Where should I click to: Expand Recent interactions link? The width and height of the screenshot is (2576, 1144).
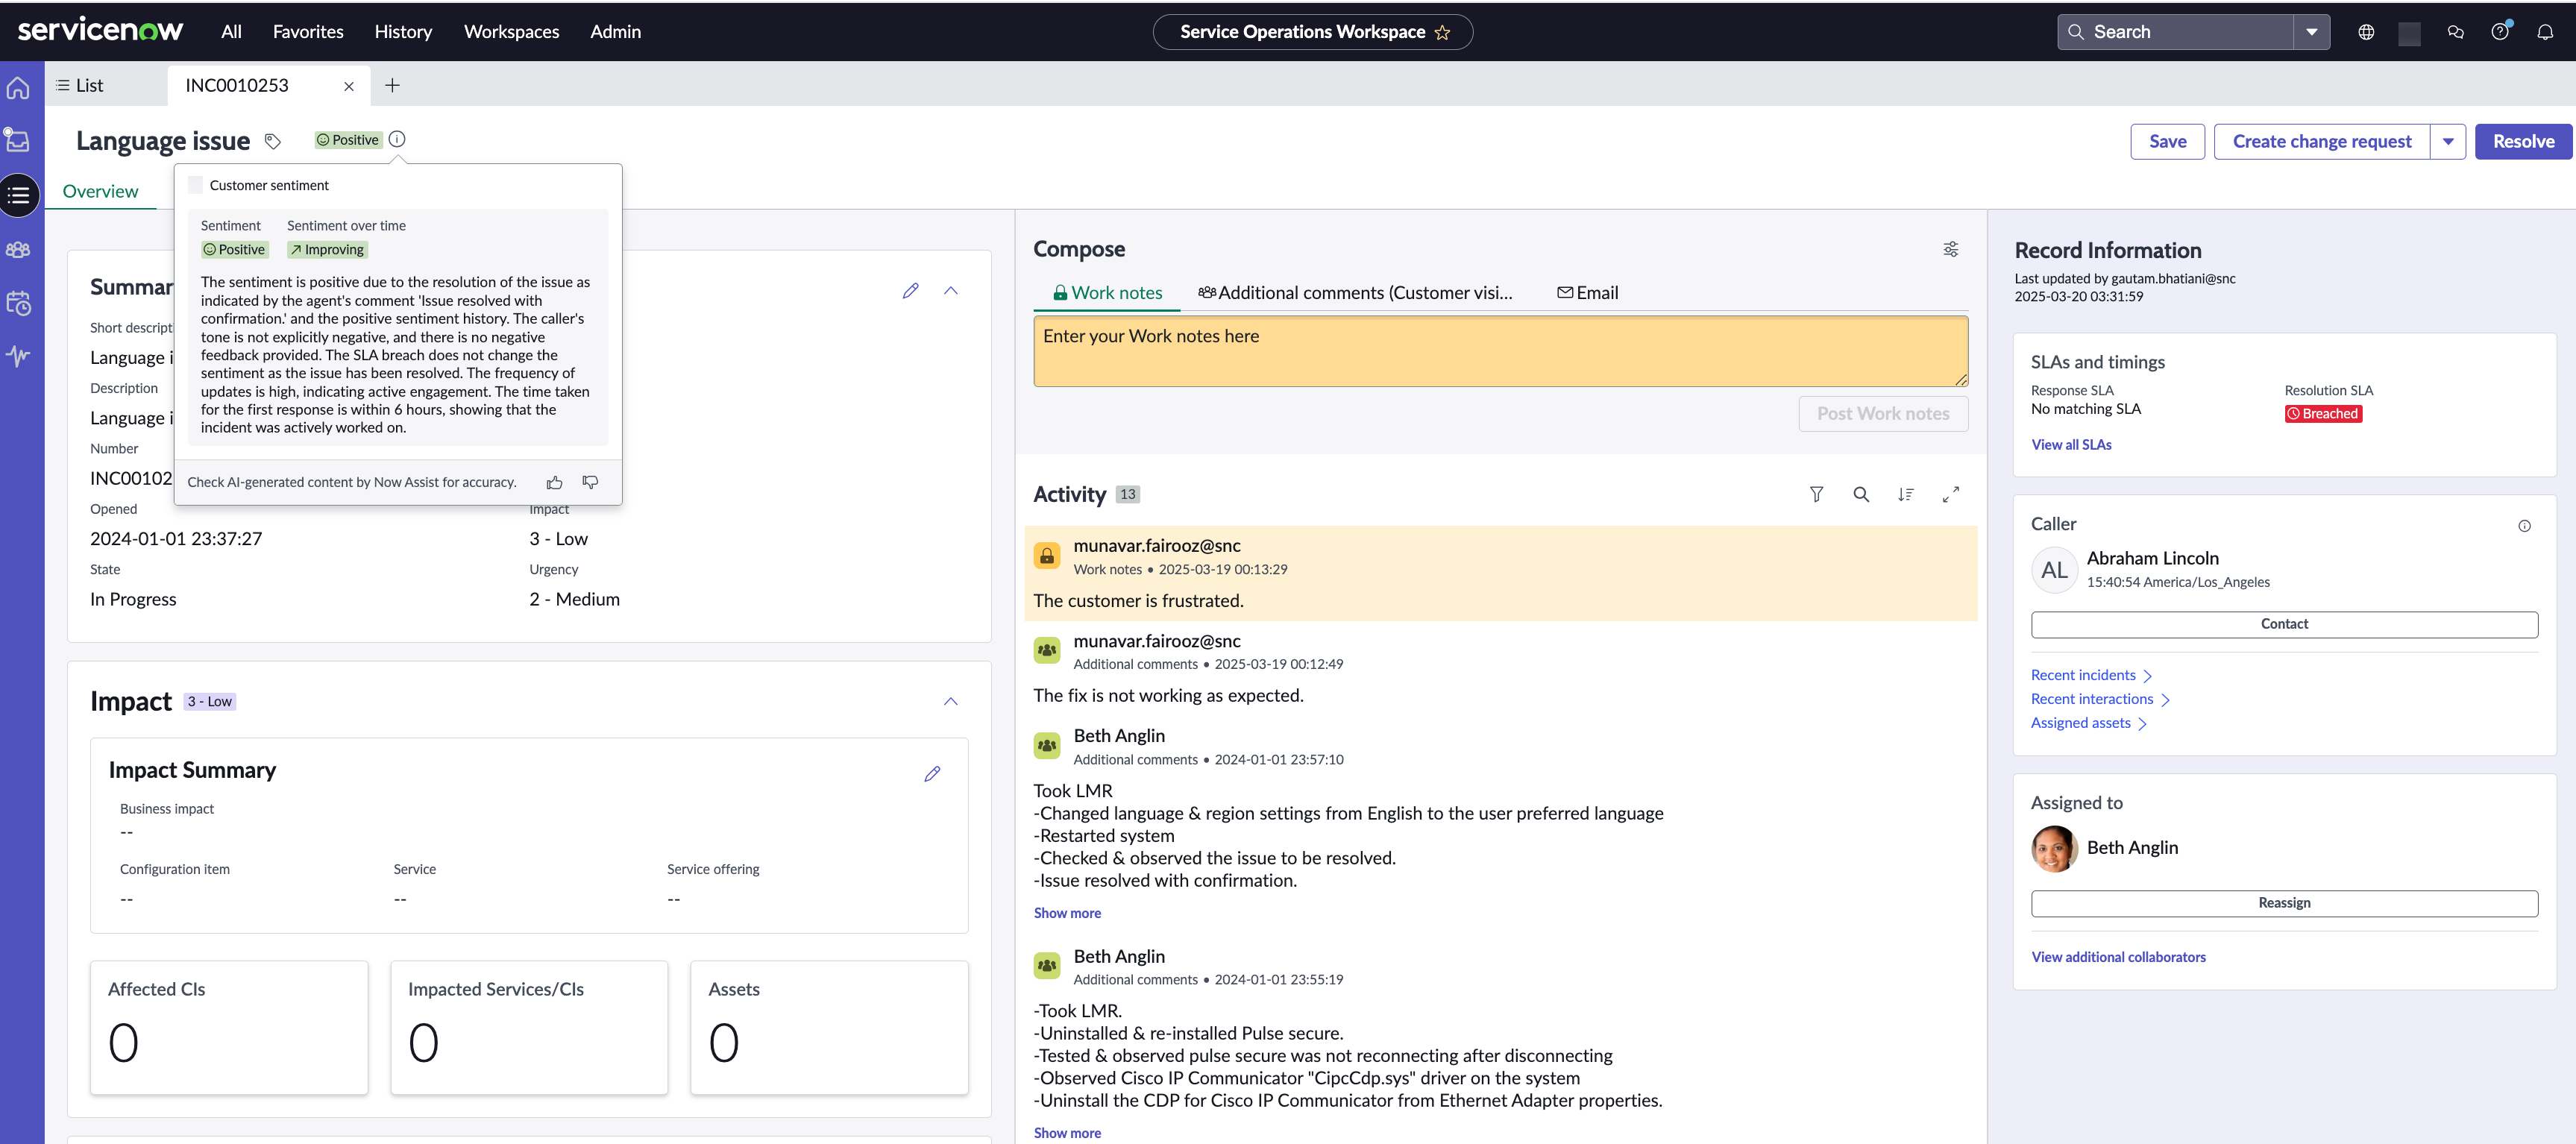point(2100,699)
